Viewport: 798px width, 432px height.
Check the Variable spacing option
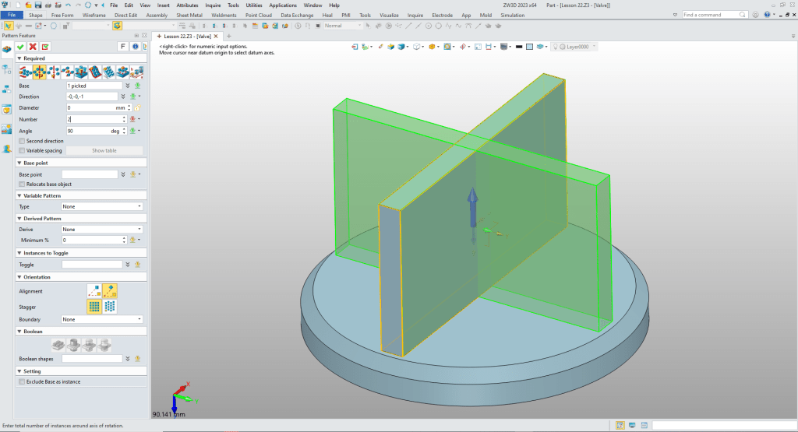pyautogui.click(x=22, y=150)
